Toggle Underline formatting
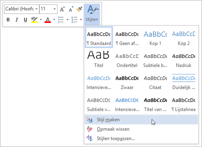 [25, 20]
